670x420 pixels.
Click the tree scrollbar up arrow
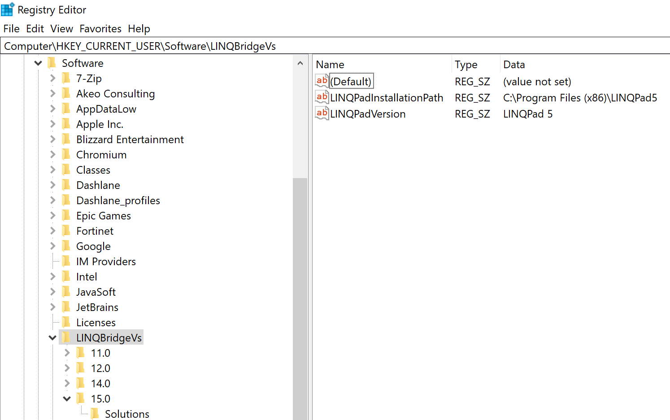coord(300,63)
